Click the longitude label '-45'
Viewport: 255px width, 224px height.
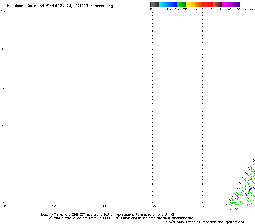[x=3, y=206]
